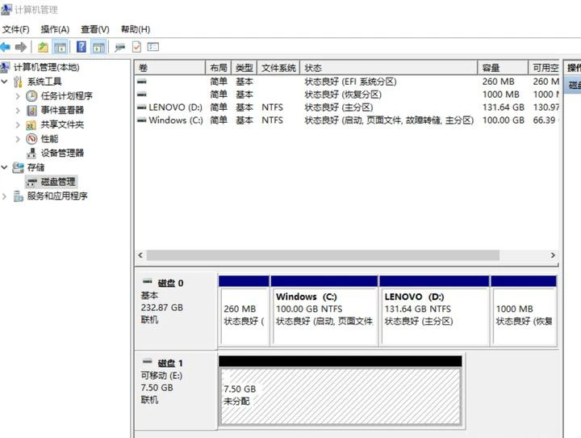Click the blue Help question mark icon
This screenshot has height=438, width=581.
[82, 47]
